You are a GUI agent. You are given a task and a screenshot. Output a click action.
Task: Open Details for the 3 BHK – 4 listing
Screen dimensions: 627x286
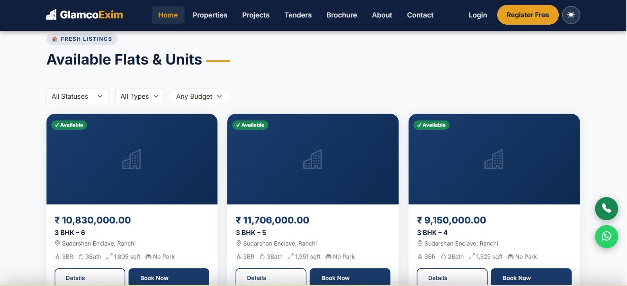[x=452, y=277]
